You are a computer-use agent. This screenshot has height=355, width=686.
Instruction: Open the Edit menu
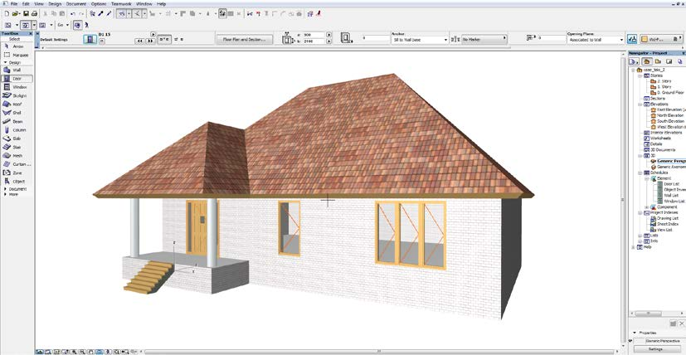click(x=26, y=4)
